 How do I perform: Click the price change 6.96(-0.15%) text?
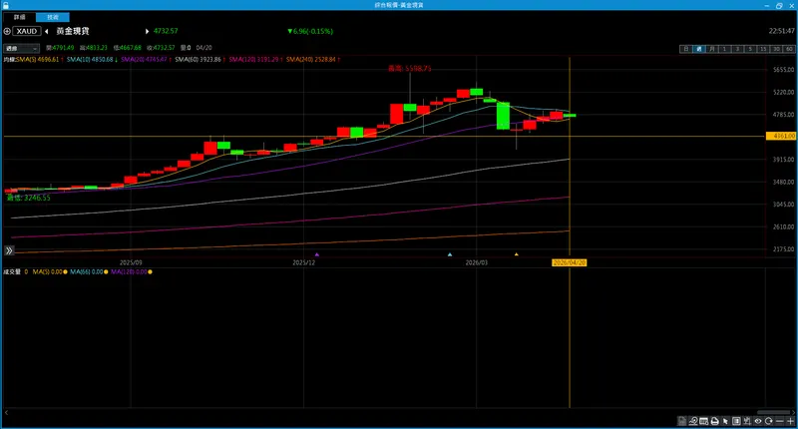[310, 31]
